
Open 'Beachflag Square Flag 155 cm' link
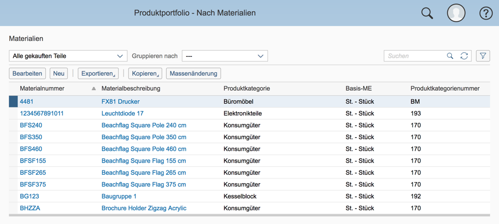click(143, 161)
